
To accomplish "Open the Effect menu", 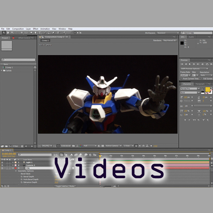I will tap(35, 29).
